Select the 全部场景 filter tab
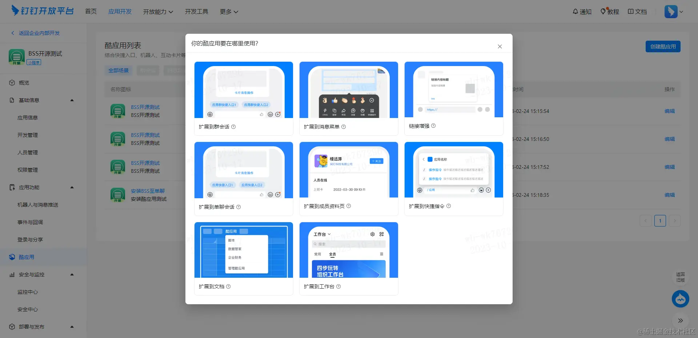 119,70
